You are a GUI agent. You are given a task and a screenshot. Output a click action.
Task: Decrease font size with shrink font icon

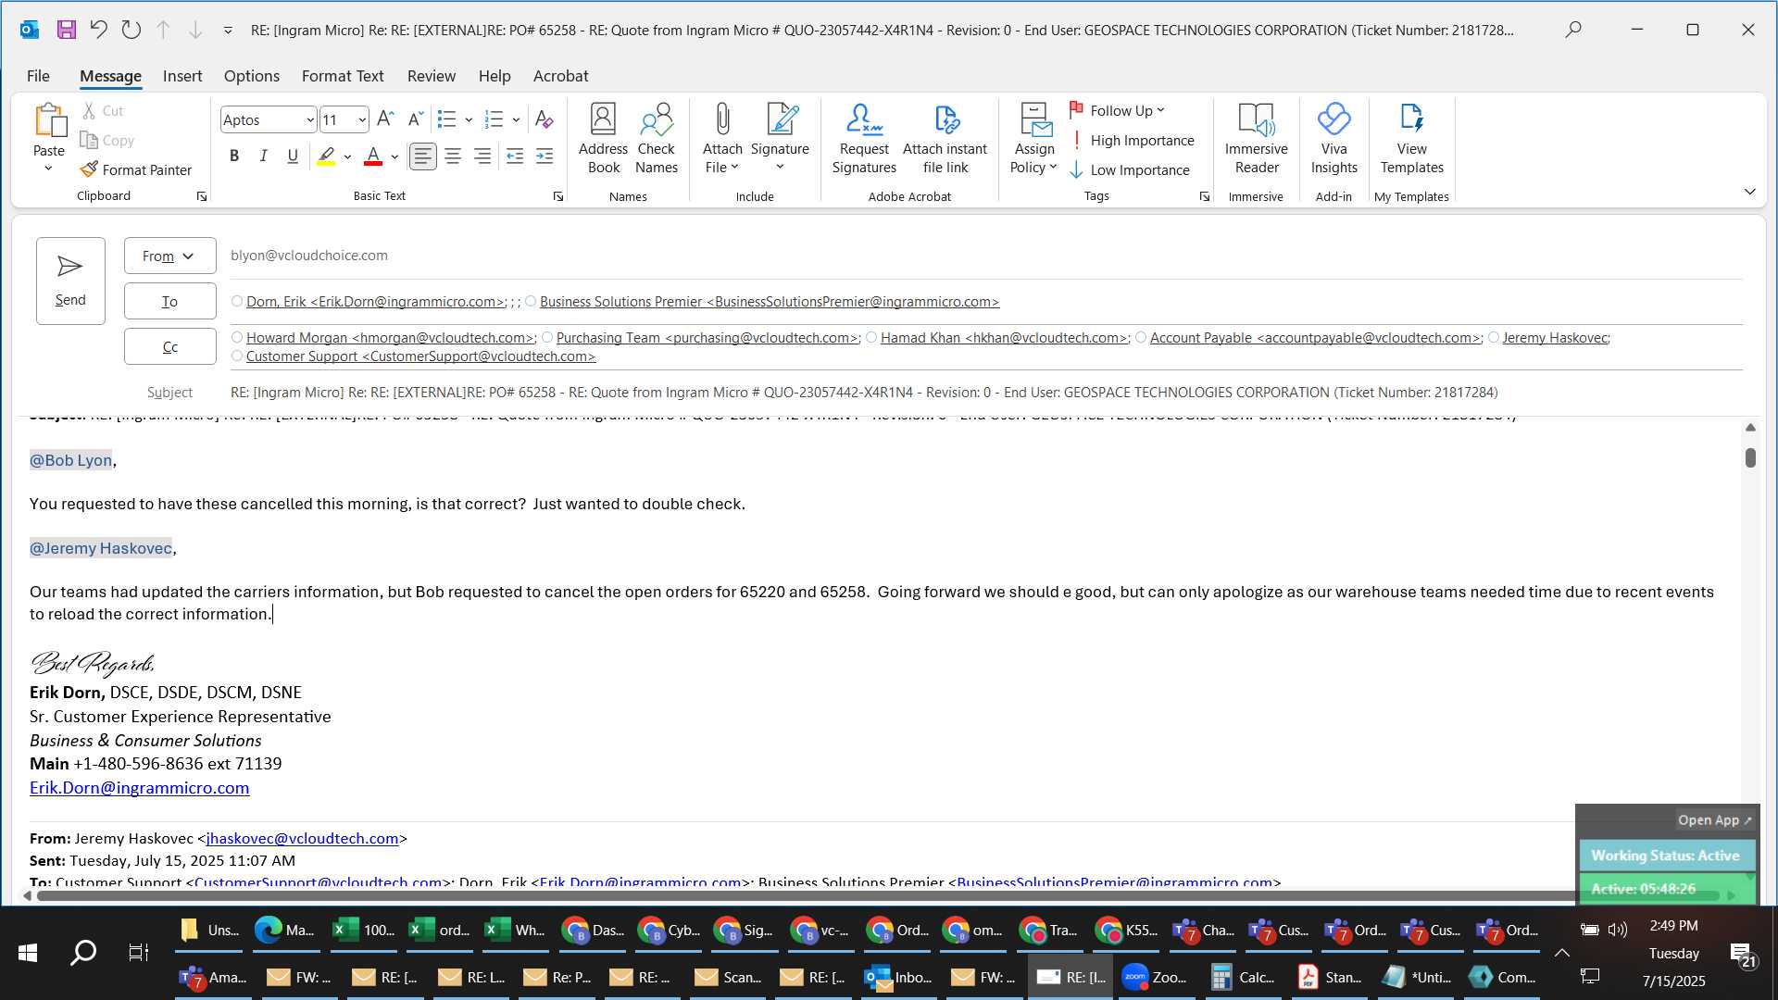pos(416,119)
